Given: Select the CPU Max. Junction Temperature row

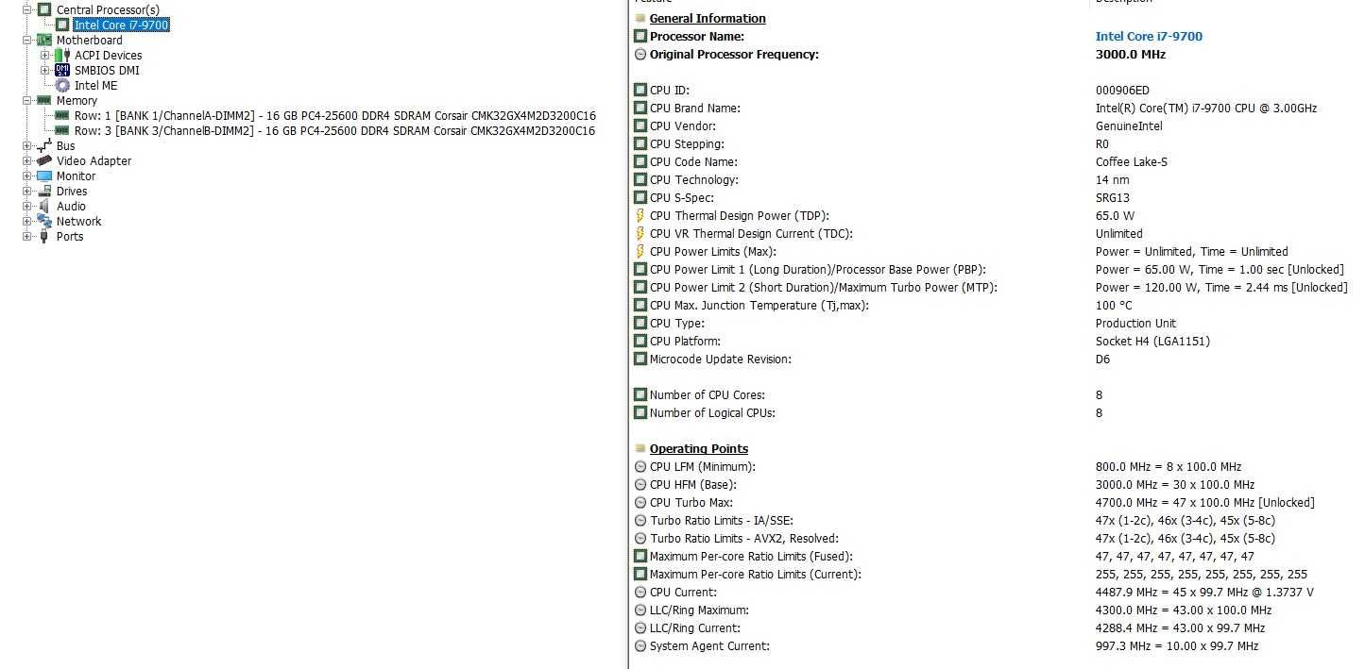Looking at the screenshot, I should (x=997, y=305).
